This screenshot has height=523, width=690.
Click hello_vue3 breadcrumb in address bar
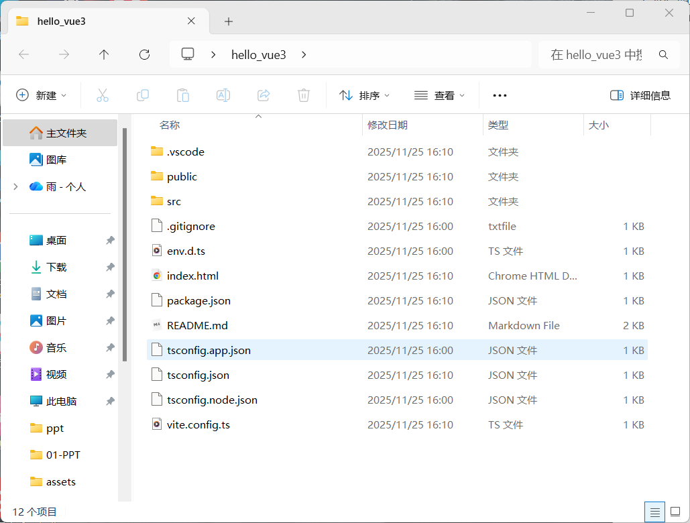coord(259,54)
